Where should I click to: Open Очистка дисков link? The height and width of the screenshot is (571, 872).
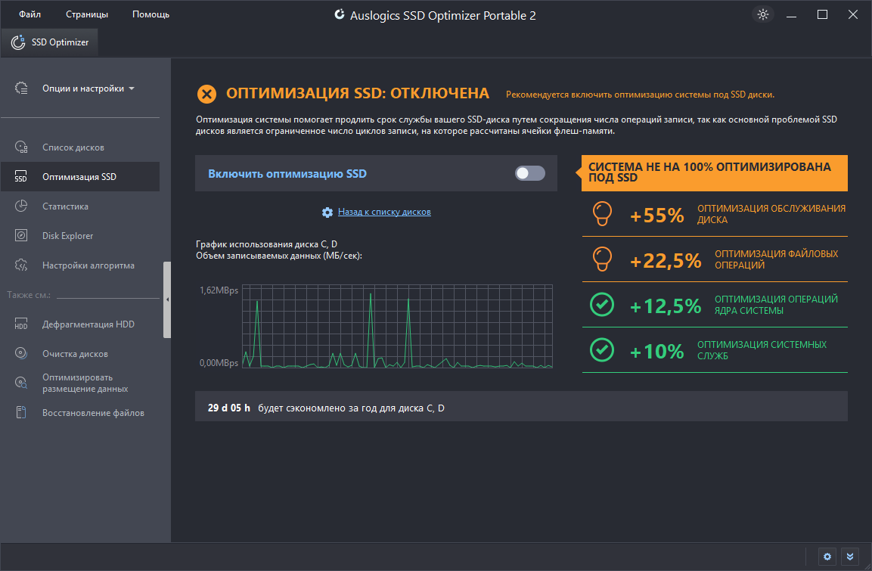coord(80,354)
